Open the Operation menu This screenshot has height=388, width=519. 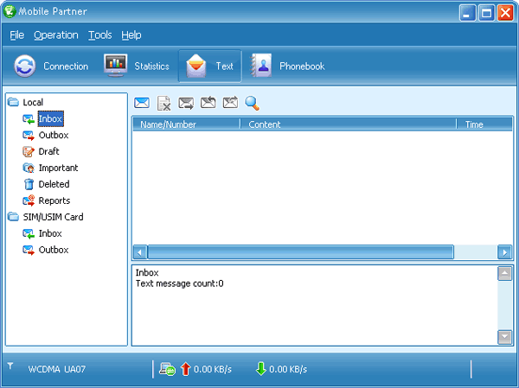[56, 35]
